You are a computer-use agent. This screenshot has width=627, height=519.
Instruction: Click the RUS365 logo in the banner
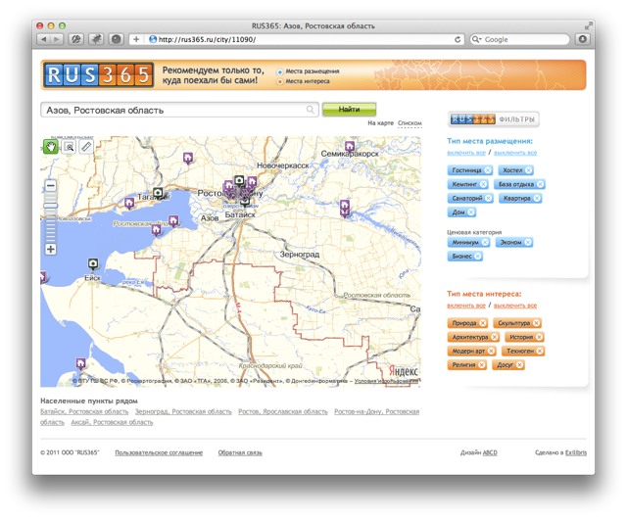pyautogui.click(x=98, y=74)
